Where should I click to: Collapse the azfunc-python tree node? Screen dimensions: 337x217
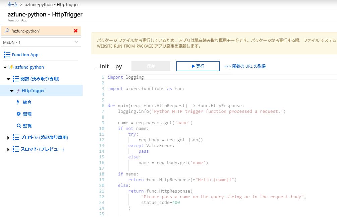(5, 67)
